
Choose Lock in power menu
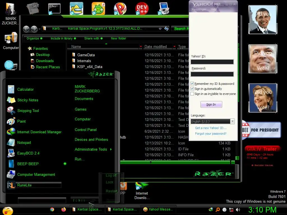click(x=110, y=182)
